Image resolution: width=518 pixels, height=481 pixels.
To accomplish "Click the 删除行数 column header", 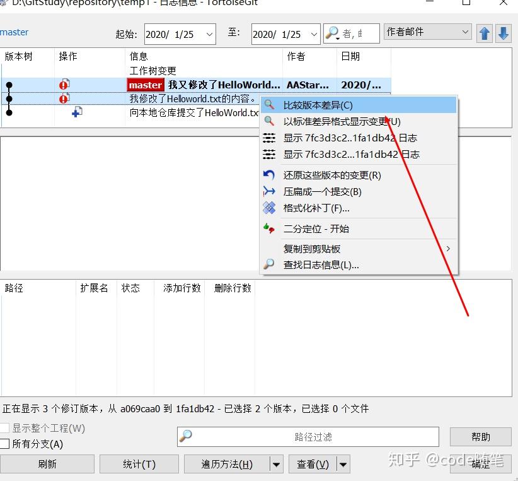I will point(230,288).
